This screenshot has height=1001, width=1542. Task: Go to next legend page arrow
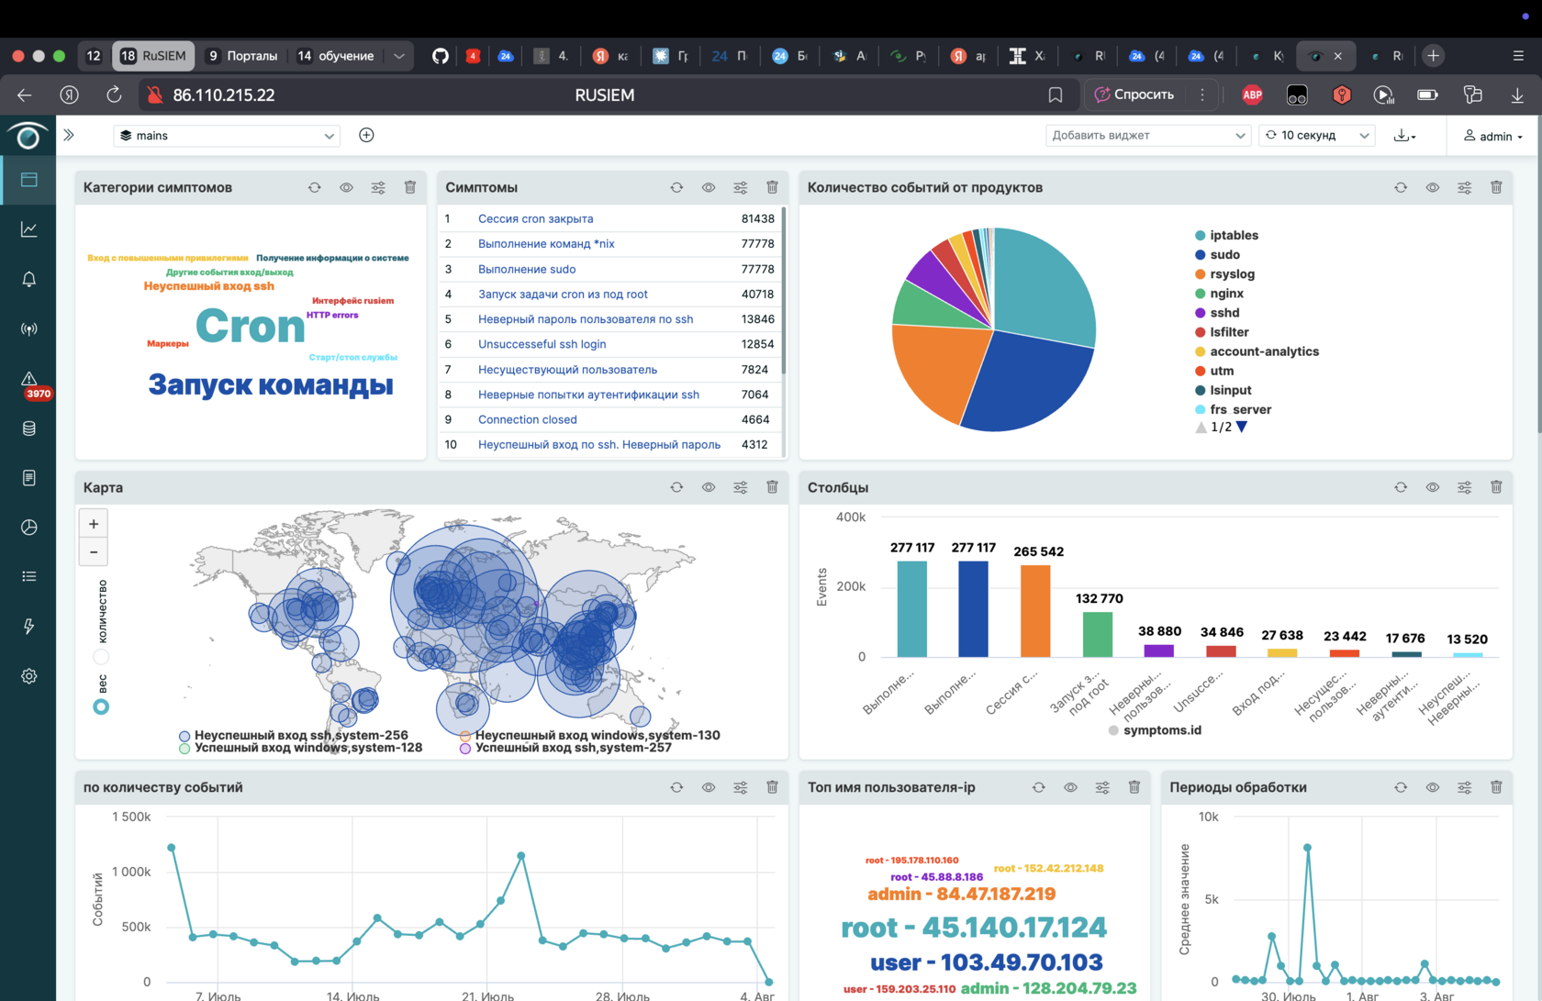coord(1242,427)
